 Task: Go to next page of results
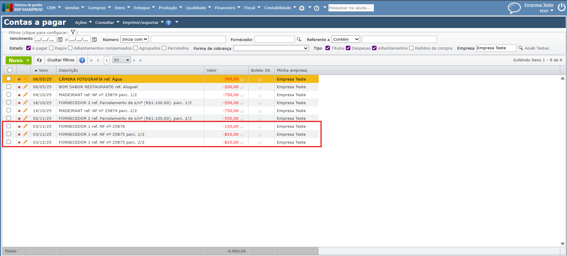[x=134, y=60]
